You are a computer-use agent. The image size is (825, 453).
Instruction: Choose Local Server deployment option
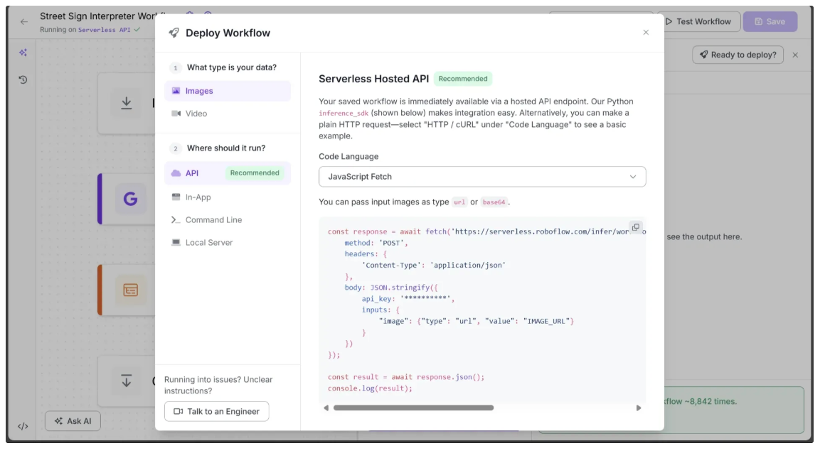click(x=228, y=242)
